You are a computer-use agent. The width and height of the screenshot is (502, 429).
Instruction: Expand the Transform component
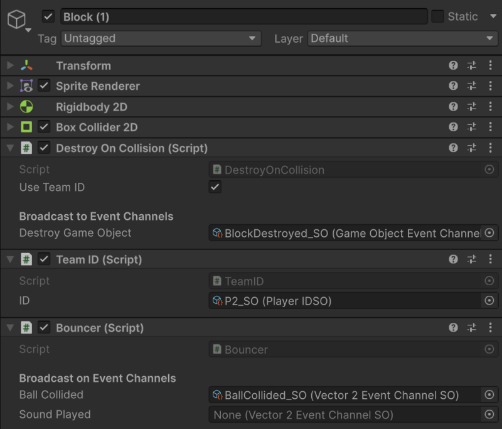(10, 65)
